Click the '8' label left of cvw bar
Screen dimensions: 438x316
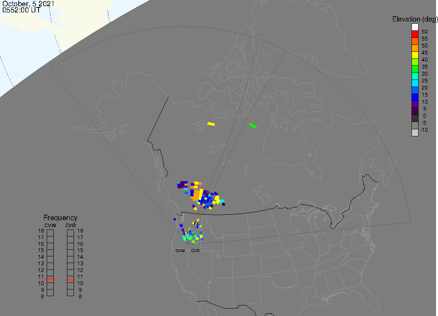click(x=42, y=297)
